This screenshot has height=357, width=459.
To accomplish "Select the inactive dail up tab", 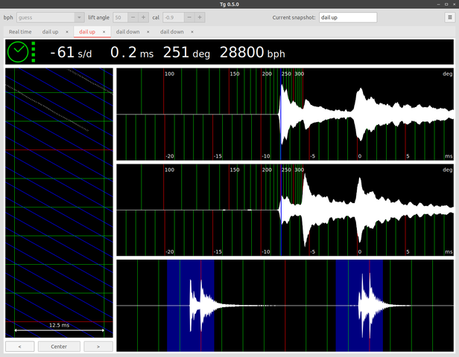I will tap(50, 32).
